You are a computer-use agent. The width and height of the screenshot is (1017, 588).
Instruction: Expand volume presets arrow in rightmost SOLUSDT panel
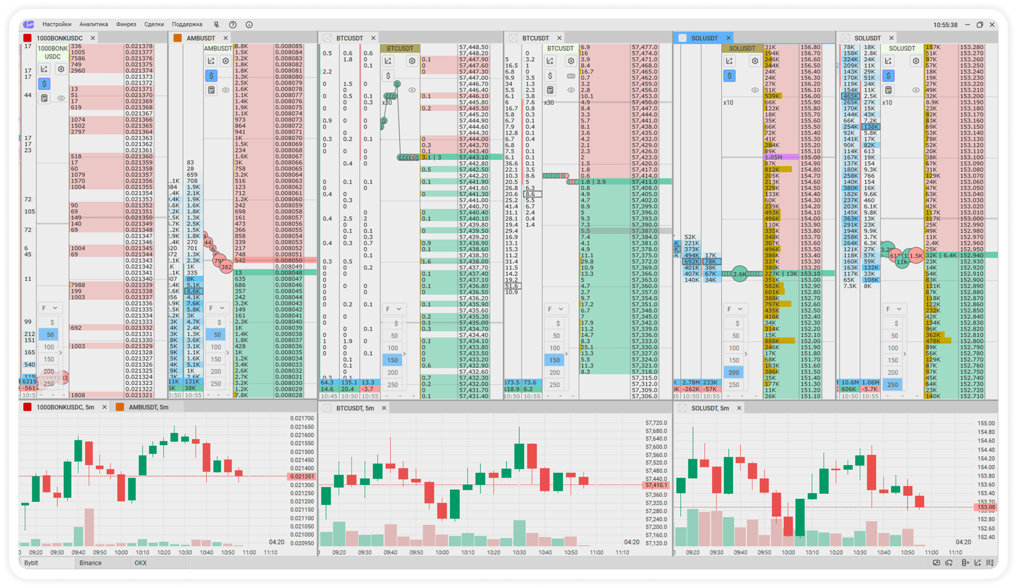click(905, 354)
